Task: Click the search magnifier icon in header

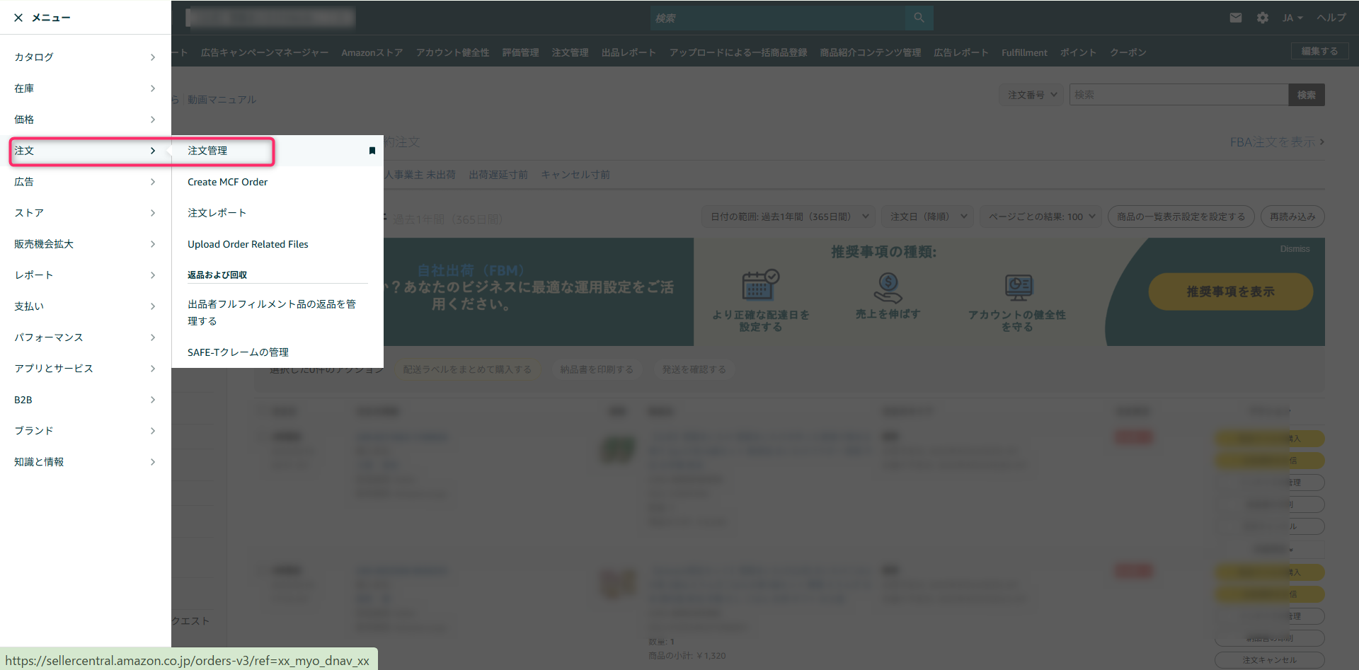Action: tap(919, 18)
